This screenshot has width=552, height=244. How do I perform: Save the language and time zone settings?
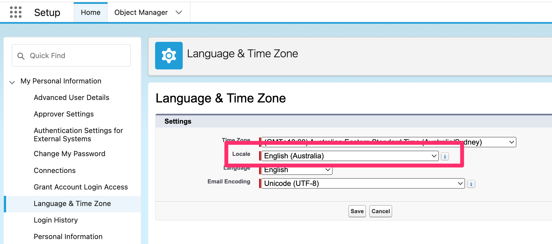[x=357, y=211]
